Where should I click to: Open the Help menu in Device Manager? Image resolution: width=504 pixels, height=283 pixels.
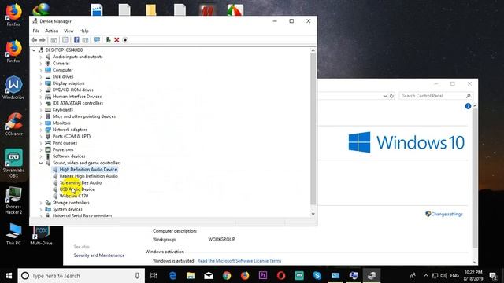(83, 31)
